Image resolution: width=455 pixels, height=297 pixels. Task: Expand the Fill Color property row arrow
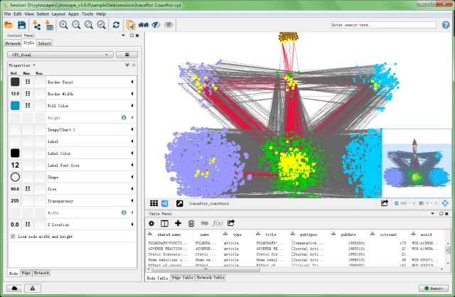click(132, 105)
